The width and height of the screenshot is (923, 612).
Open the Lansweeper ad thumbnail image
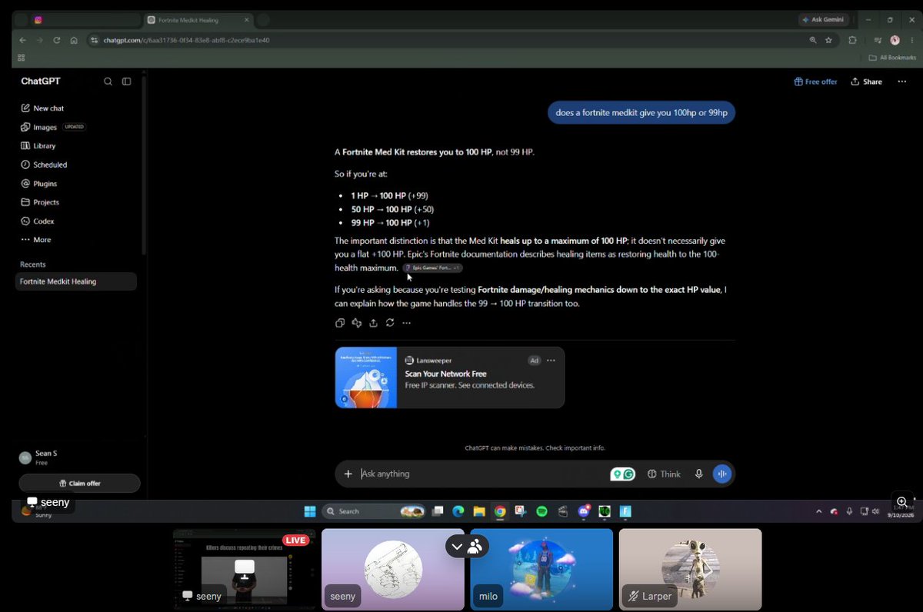[x=366, y=378]
